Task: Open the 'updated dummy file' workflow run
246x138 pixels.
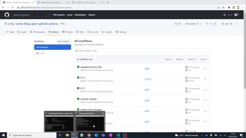Action: point(91,67)
